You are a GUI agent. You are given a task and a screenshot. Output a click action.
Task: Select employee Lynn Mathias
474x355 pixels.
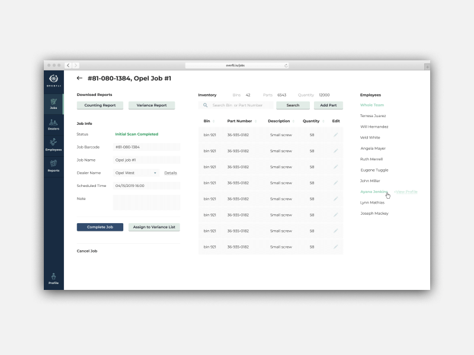(372, 202)
